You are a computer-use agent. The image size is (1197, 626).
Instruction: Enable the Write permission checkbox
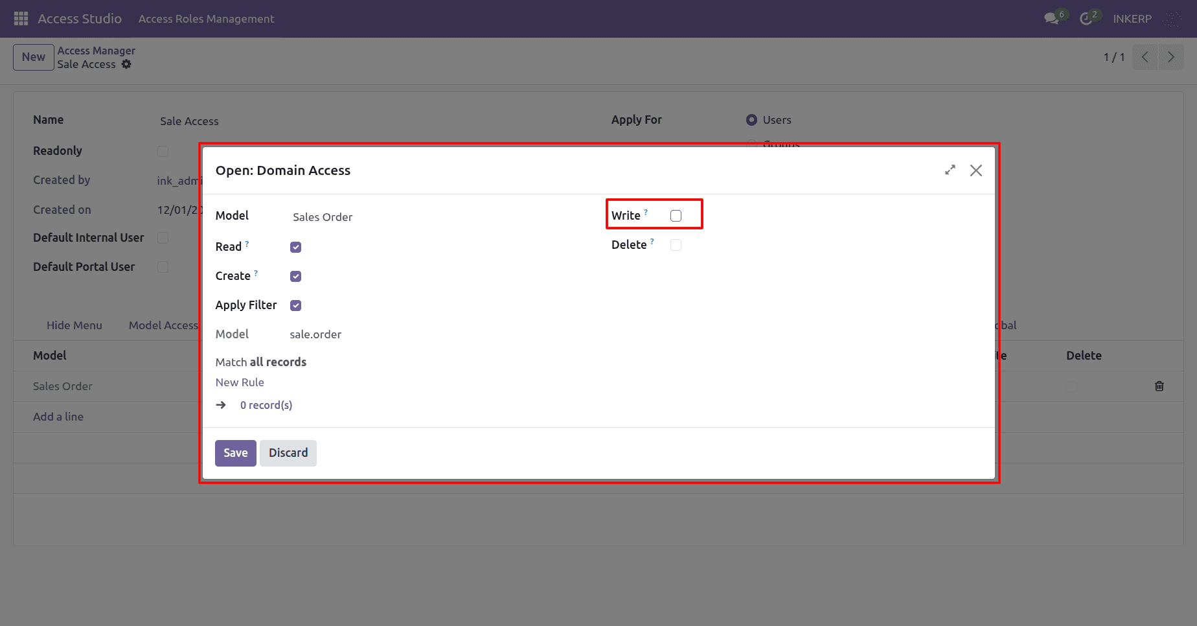click(x=676, y=216)
